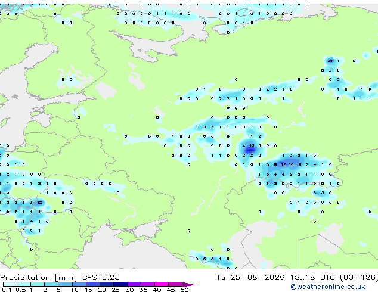Click the legend label '0.1'
Image resolution: width=378 pixels, height=292 pixels.
tap(7, 290)
